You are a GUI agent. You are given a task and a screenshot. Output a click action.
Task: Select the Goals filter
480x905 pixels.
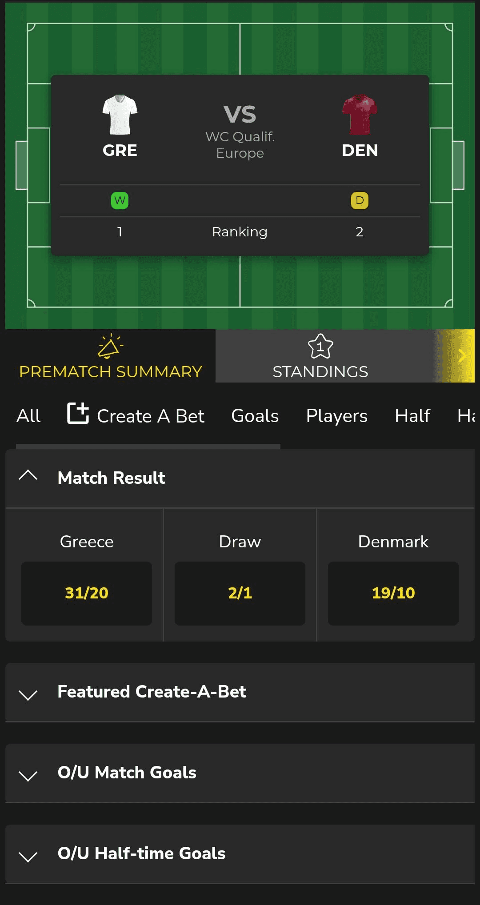(254, 415)
